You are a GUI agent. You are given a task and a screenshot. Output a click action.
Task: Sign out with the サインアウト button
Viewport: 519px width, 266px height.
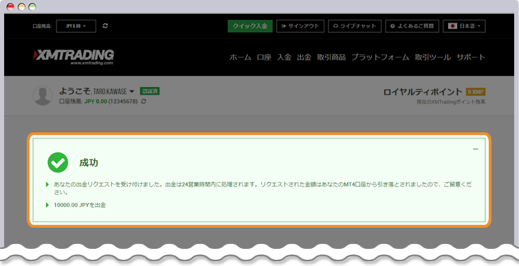click(300, 26)
